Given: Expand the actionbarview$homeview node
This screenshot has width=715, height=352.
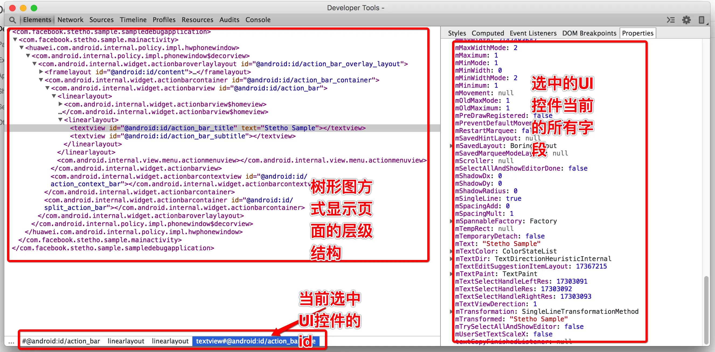Looking at the screenshot, I should coord(61,104).
